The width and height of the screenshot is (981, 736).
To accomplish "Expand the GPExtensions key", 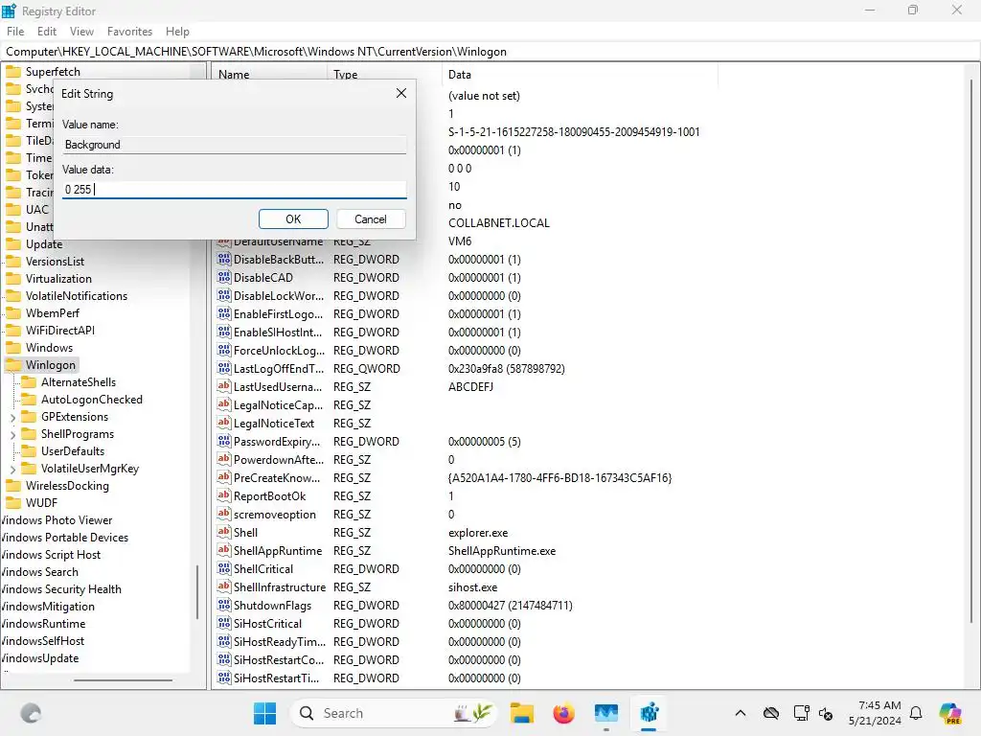I will [x=13, y=418].
